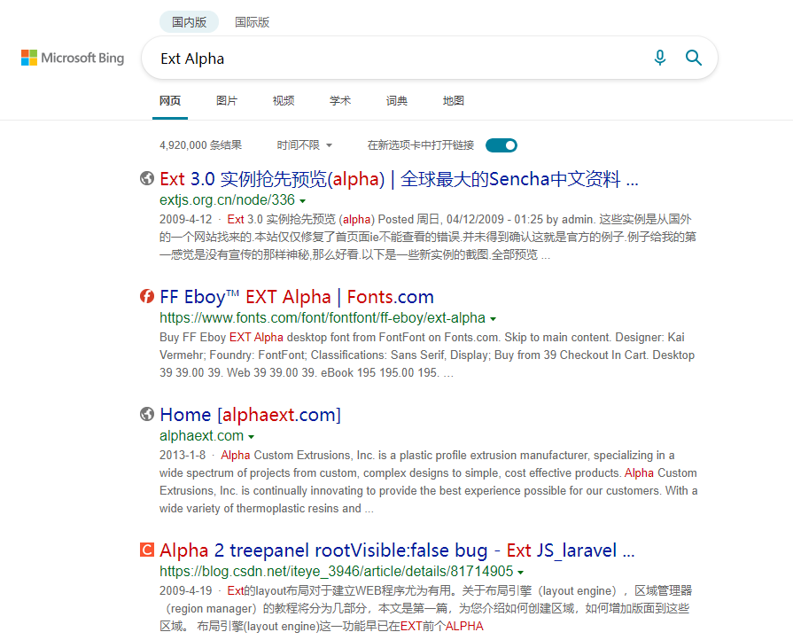Click globe favicon beside alphaext.com Home result
The image size is (793, 640).
pos(147,414)
